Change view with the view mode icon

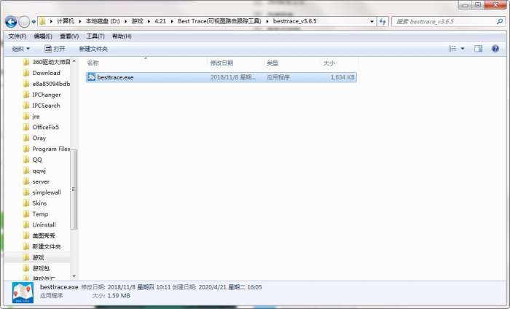(452, 49)
